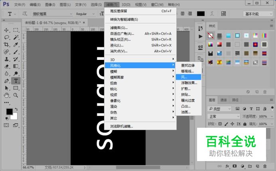Select the Dodge tool
The image size is (276, 171).
(16, 73)
